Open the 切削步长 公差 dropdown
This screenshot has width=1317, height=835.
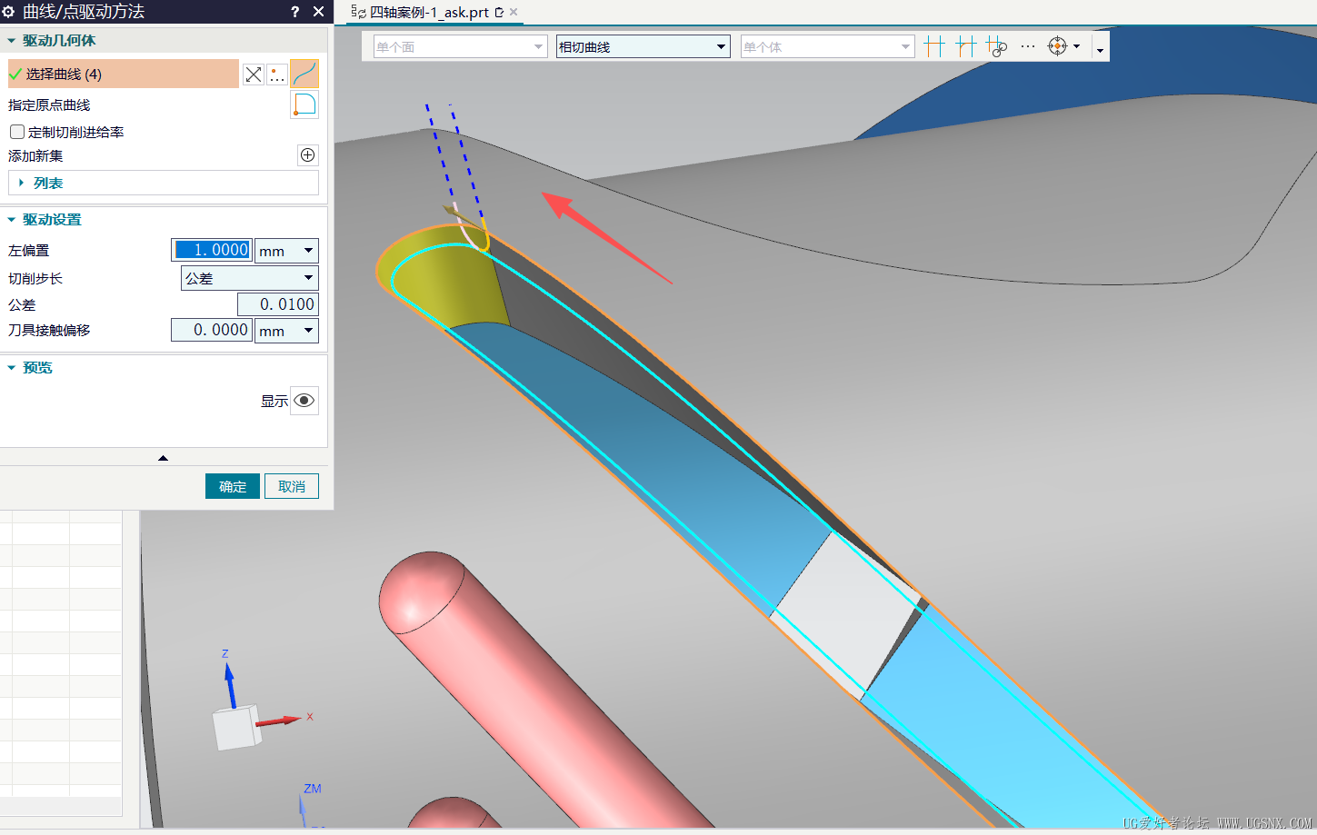coord(250,278)
